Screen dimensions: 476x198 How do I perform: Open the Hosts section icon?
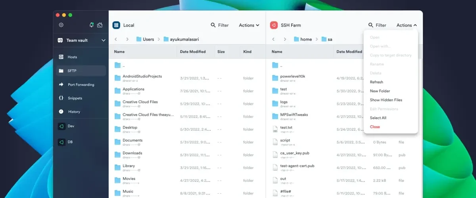(x=61, y=57)
